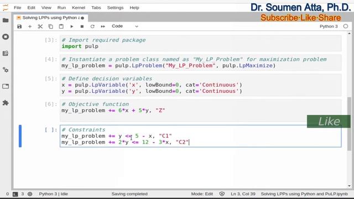Click the [3]: cell prompt
Image resolution: width=354 pixels, height=199 pixels.
51,40
